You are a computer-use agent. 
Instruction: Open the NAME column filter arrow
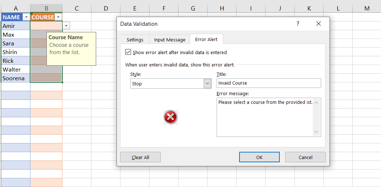[x=26, y=17]
